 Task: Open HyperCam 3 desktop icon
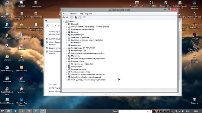click(21, 90)
